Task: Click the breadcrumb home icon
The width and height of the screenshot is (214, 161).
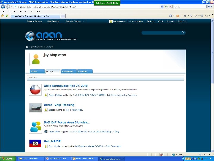Action: coord(27,47)
